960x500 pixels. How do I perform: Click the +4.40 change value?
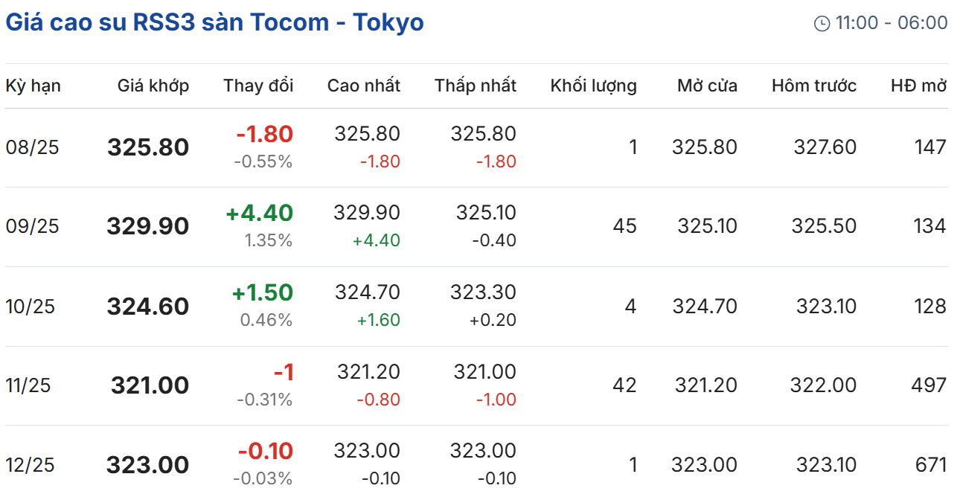(x=260, y=214)
